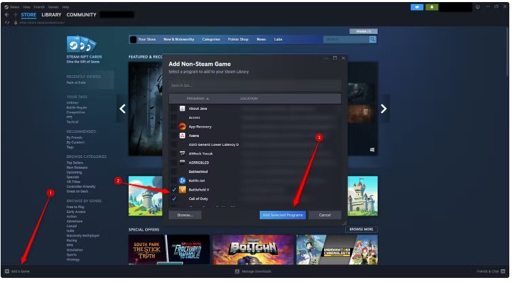This screenshot has width=512, height=282.
Task: Click the store search magnifier icon
Action: (x=372, y=39)
